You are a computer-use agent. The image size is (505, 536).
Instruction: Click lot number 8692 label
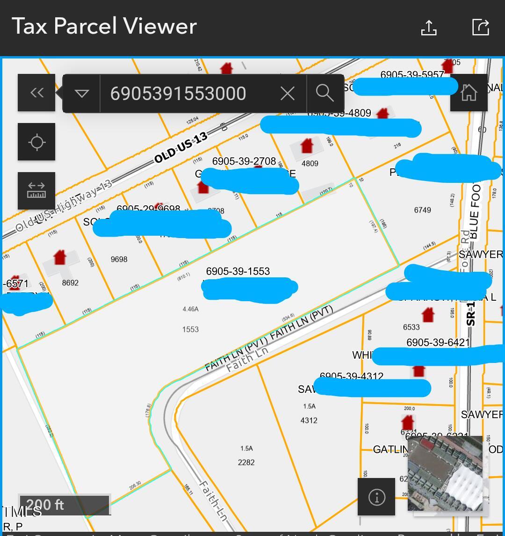pyautogui.click(x=70, y=282)
